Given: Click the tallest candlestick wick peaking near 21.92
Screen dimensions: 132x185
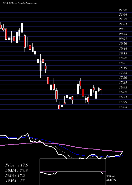Looking at the screenshot, I should [22, 22].
